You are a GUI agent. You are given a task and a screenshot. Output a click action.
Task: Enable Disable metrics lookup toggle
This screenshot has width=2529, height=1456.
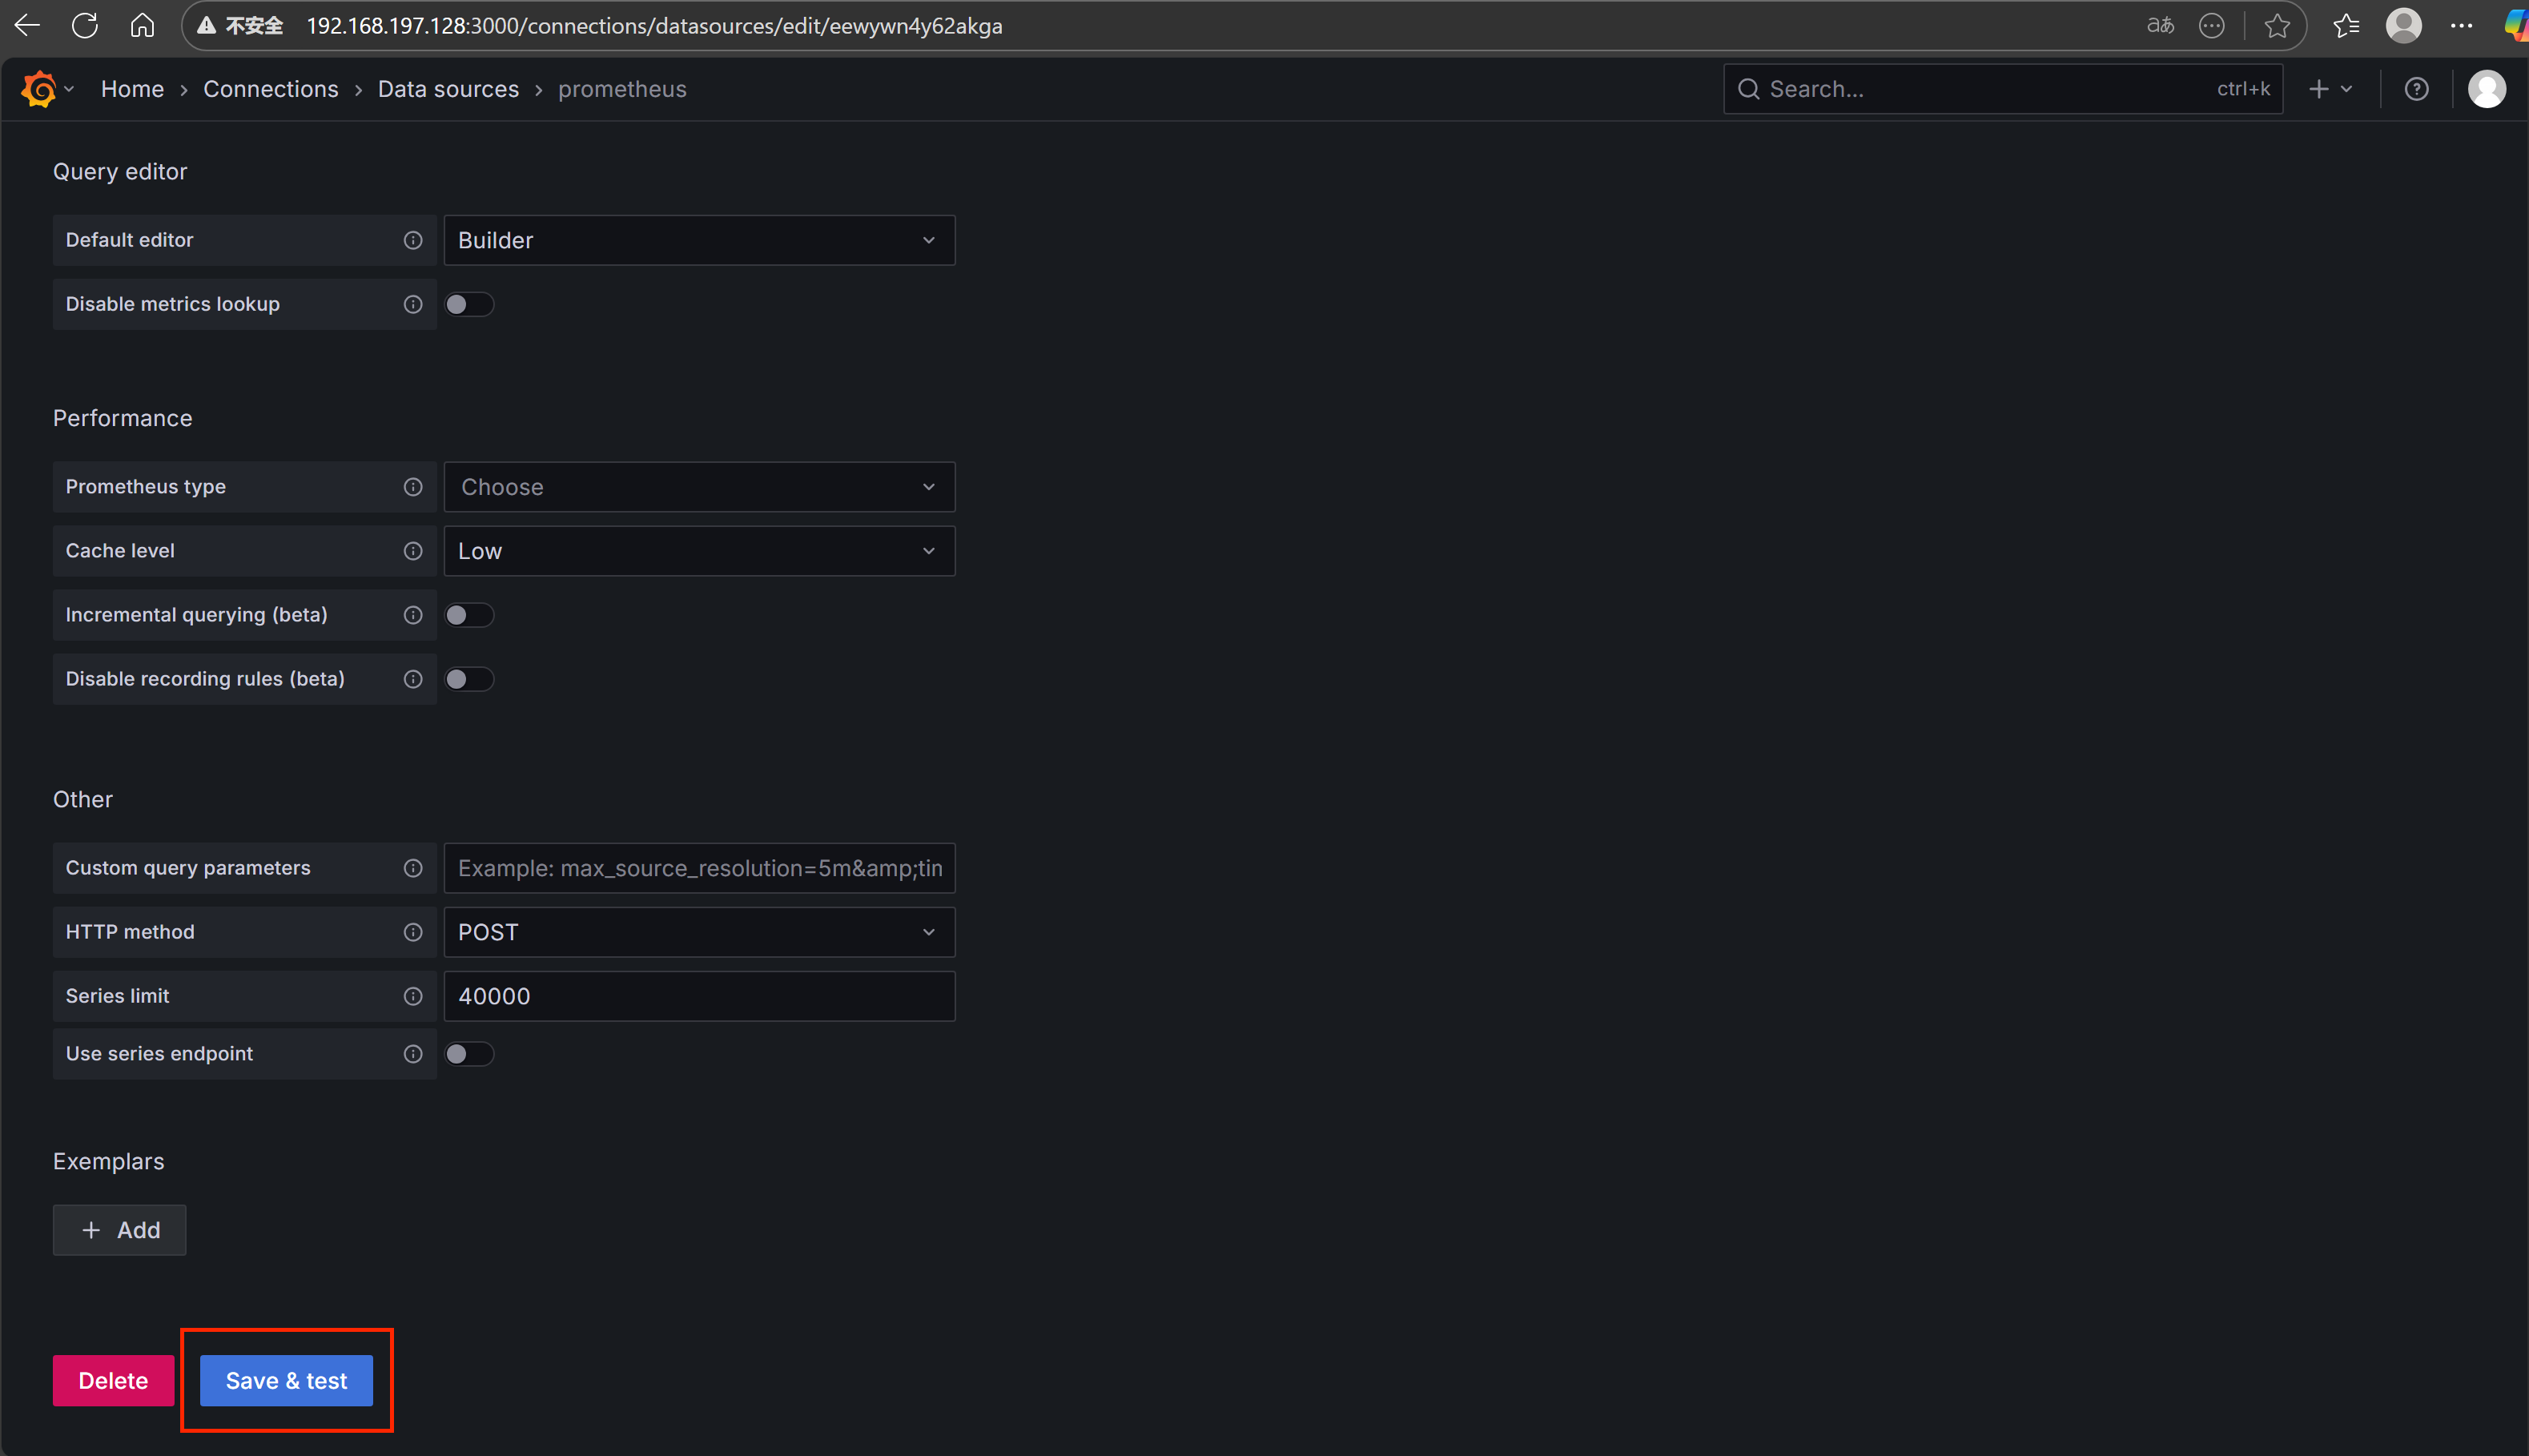[468, 304]
